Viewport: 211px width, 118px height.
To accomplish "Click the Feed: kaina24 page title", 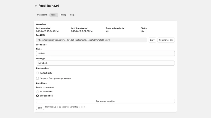I will pyautogui.click(x=49, y=6).
